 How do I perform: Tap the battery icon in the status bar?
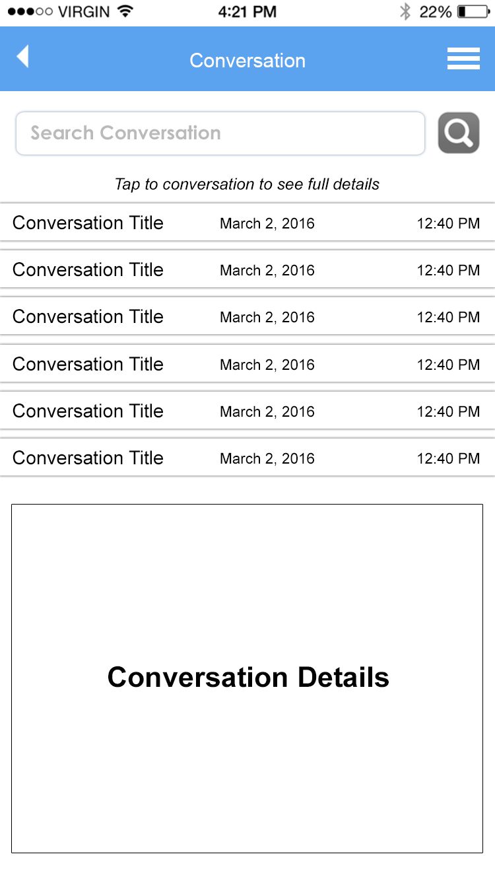pyautogui.click(x=474, y=11)
